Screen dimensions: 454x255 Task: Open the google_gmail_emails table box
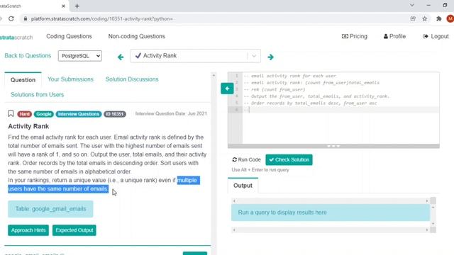coord(50,209)
